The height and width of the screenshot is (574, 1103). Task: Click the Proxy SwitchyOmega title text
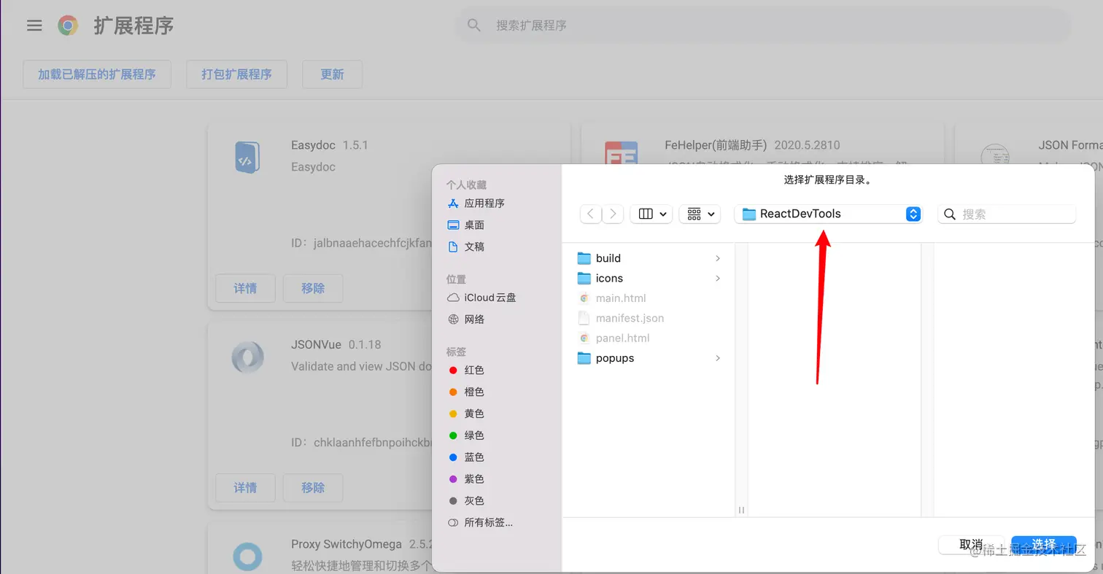[x=347, y=544]
